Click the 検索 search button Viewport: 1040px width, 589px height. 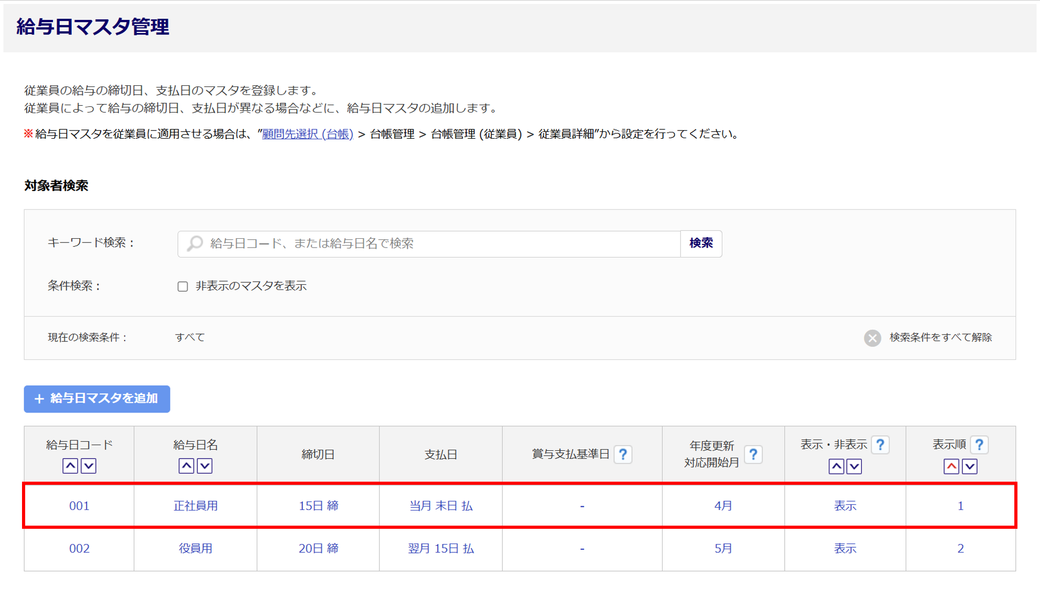(701, 243)
